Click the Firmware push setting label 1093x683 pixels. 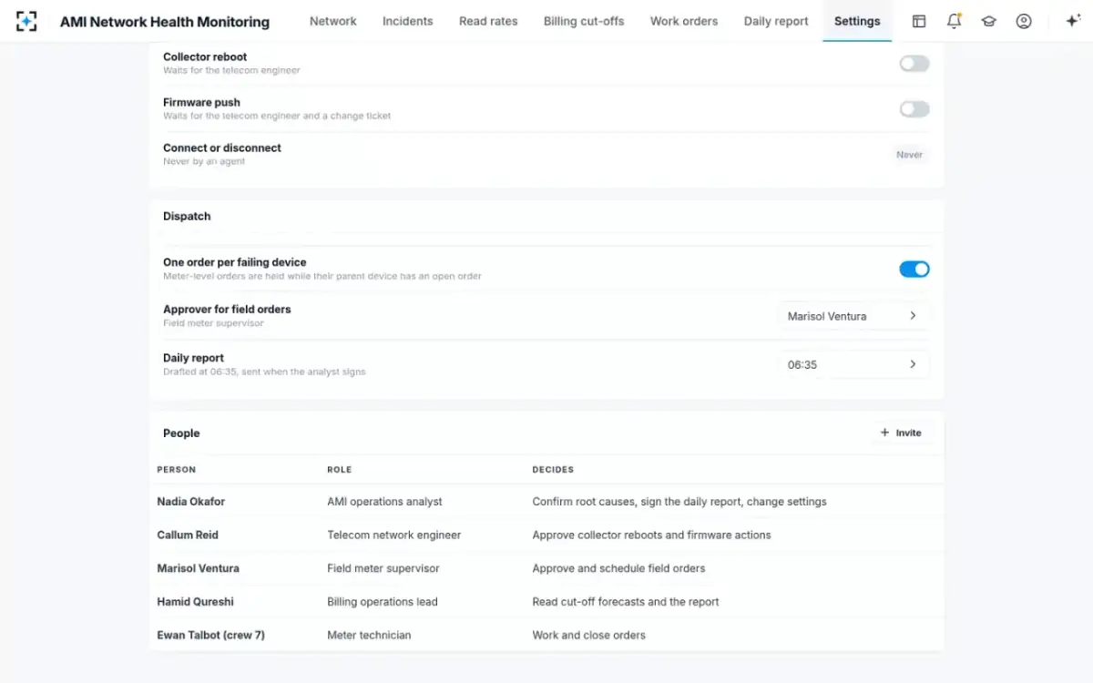pos(201,102)
